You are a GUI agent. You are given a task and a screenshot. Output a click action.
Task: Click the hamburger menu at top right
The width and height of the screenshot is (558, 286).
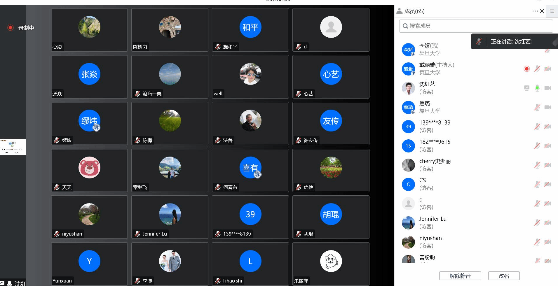[x=552, y=11]
